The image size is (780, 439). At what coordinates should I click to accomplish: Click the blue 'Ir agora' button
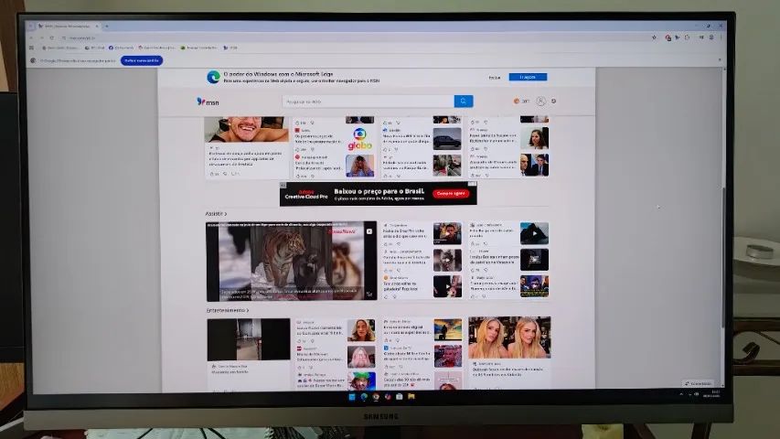point(528,77)
